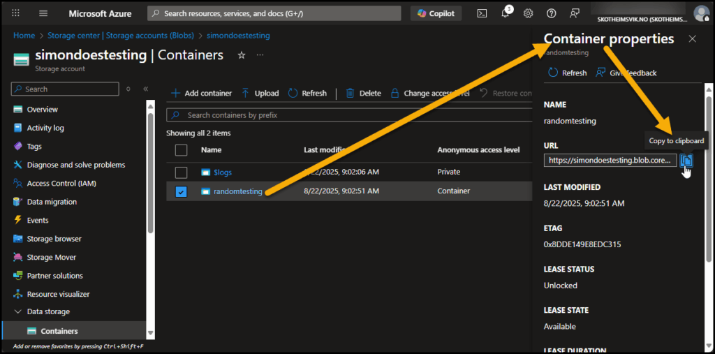Click the Events lightning icon

pyautogui.click(x=18, y=220)
